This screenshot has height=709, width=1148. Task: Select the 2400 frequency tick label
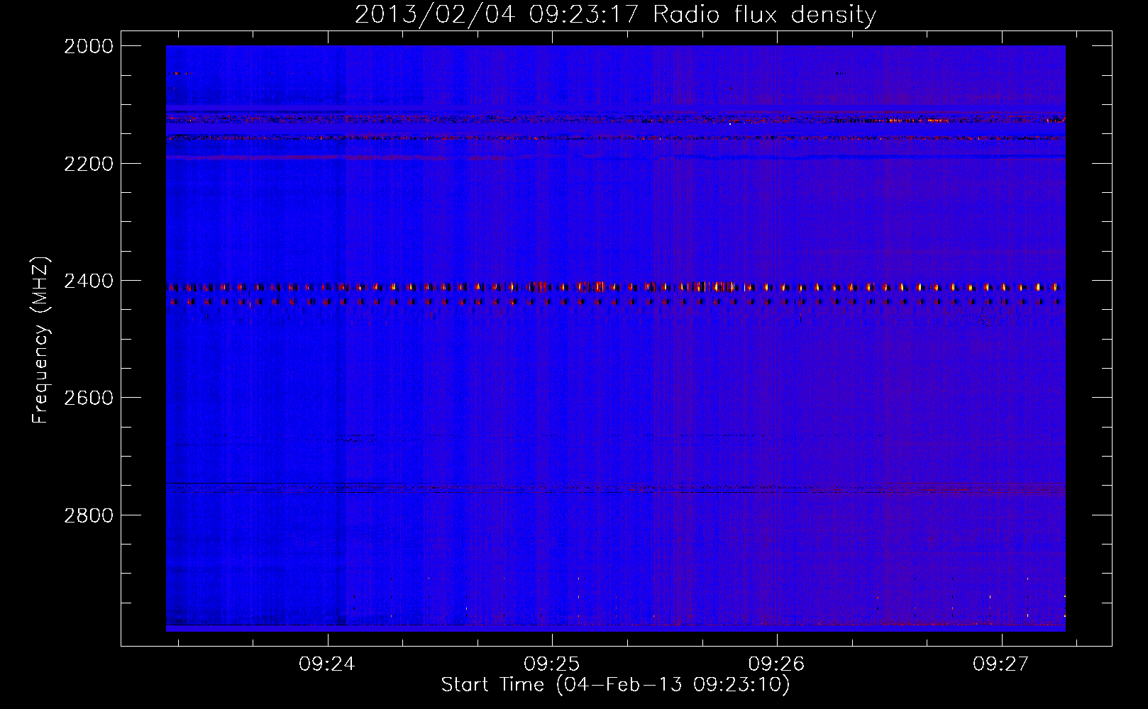point(88,281)
